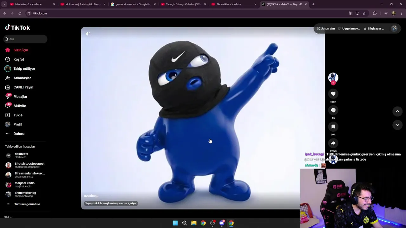Click the tiktok.com address bar

(187, 13)
